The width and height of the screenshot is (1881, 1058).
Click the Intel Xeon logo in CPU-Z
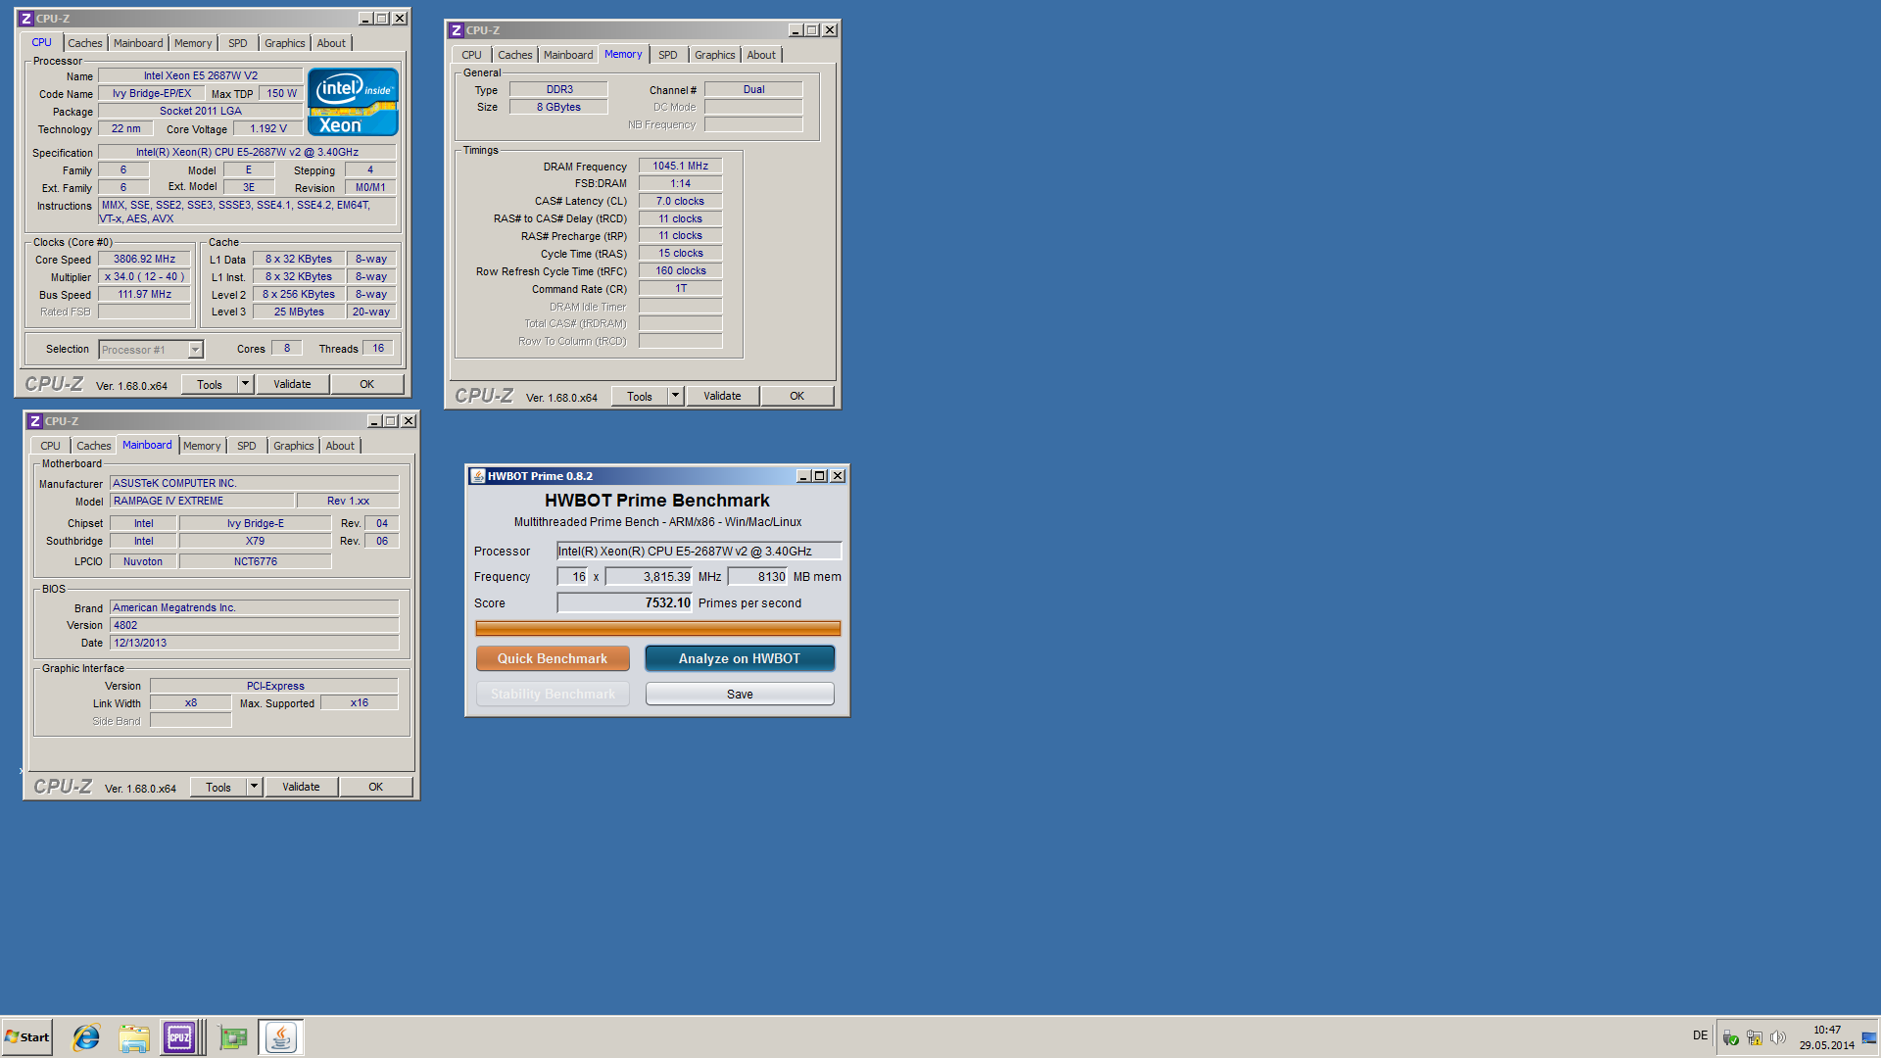353,102
